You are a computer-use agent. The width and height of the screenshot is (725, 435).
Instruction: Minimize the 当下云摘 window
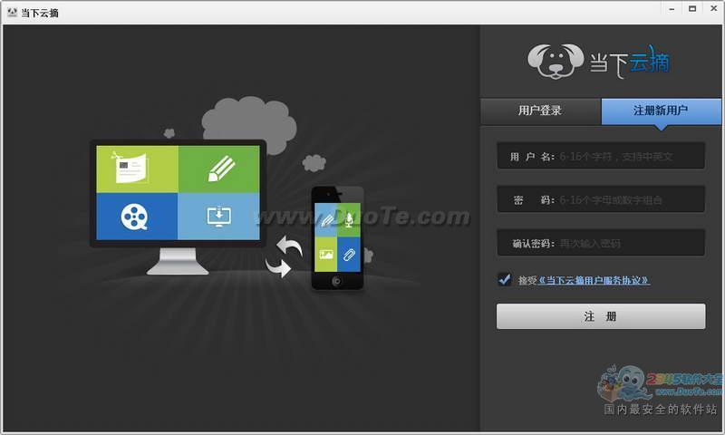672,9
